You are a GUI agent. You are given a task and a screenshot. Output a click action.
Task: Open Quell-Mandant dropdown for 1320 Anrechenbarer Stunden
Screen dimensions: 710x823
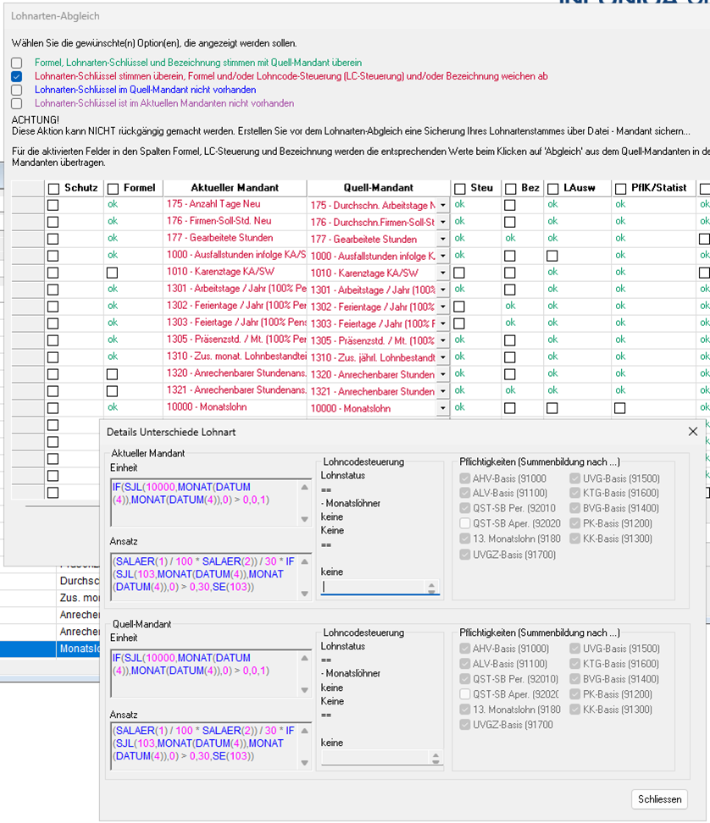(443, 374)
